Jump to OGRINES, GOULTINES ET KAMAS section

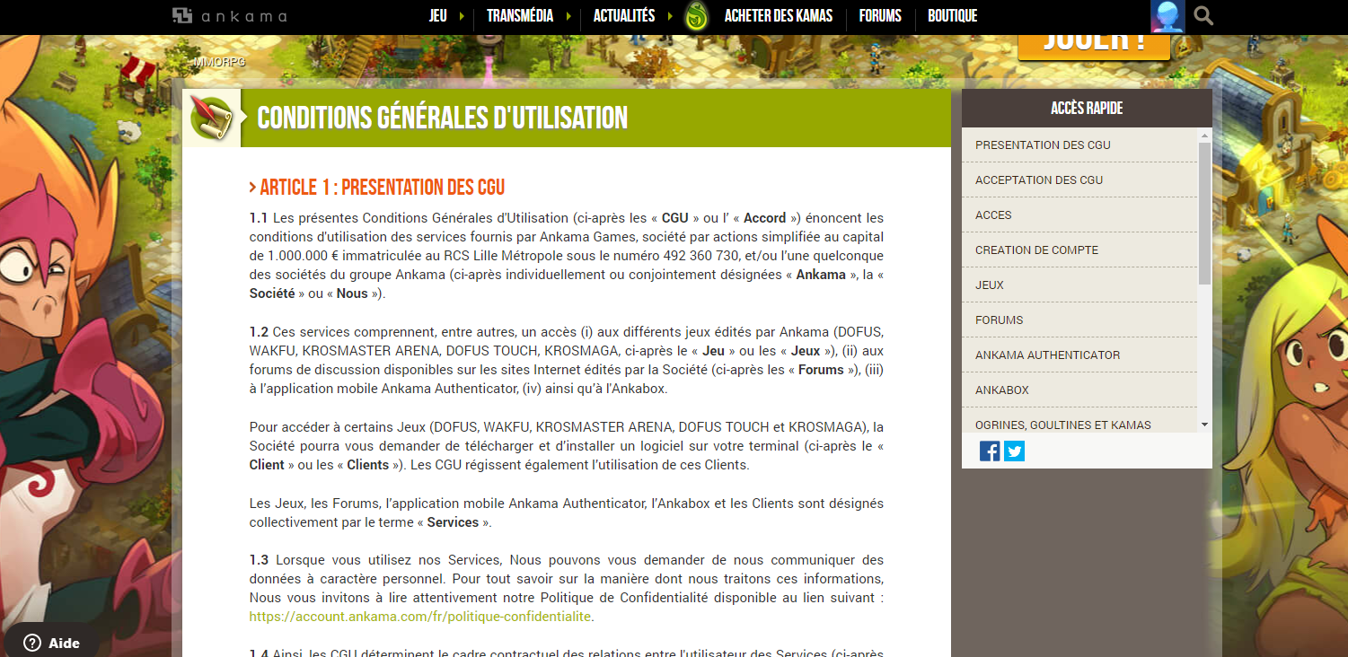click(x=1079, y=421)
